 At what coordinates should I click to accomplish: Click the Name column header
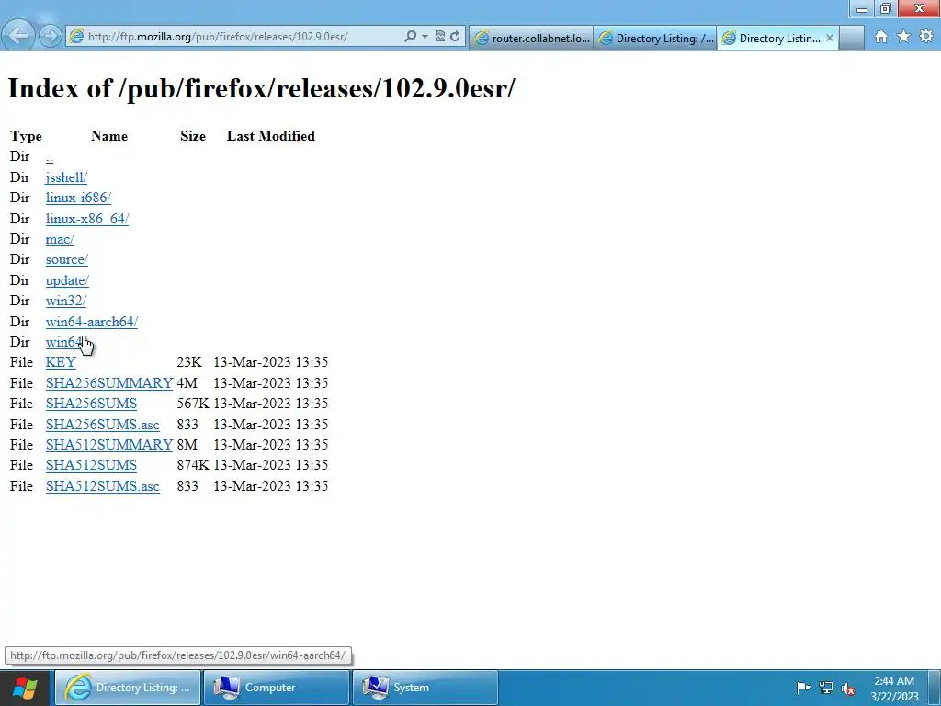coord(109,136)
